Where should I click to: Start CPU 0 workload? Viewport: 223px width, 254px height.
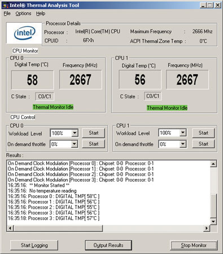coord(94,133)
